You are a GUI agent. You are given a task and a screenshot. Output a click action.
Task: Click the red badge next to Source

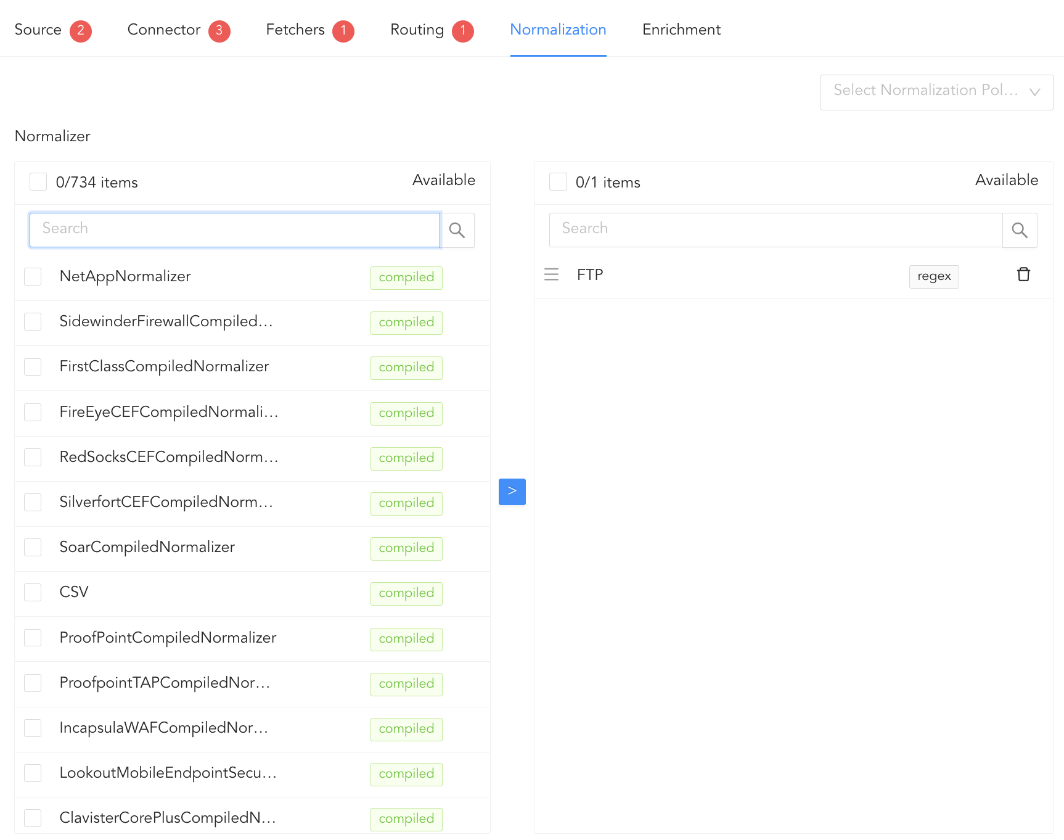80,31
